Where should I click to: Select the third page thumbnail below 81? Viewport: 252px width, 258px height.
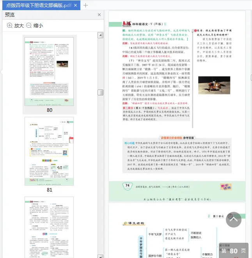(49, 227)
